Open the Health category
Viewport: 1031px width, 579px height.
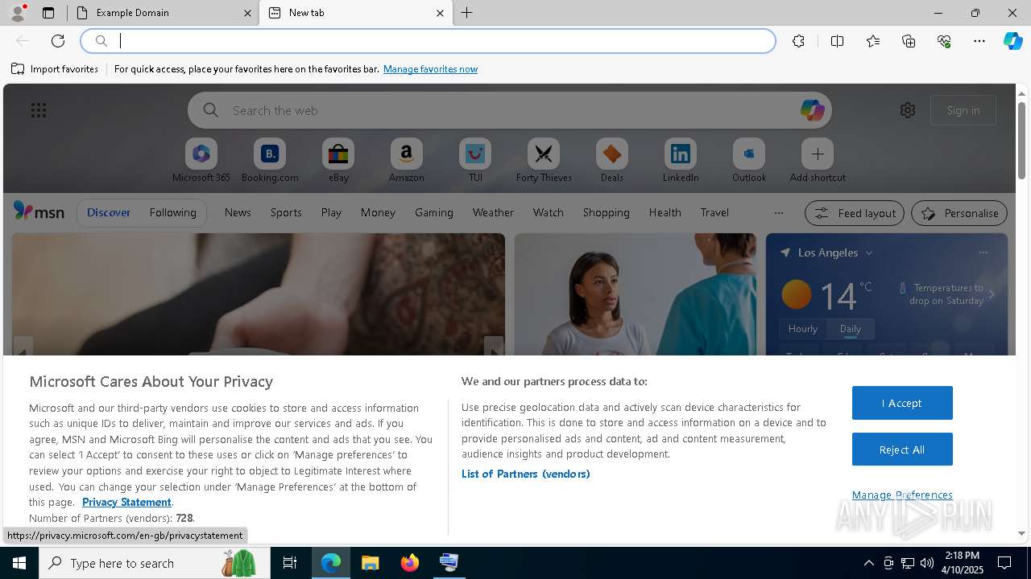[x=665, y=212]
